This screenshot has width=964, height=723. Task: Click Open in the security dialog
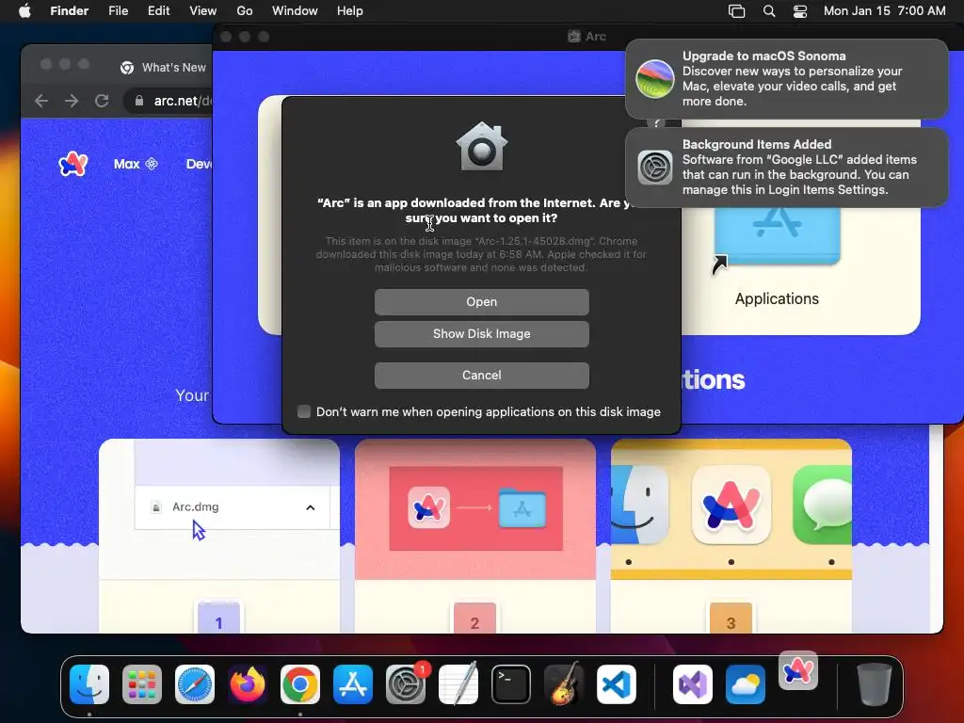pyautogui.click(x=481, y=302)
